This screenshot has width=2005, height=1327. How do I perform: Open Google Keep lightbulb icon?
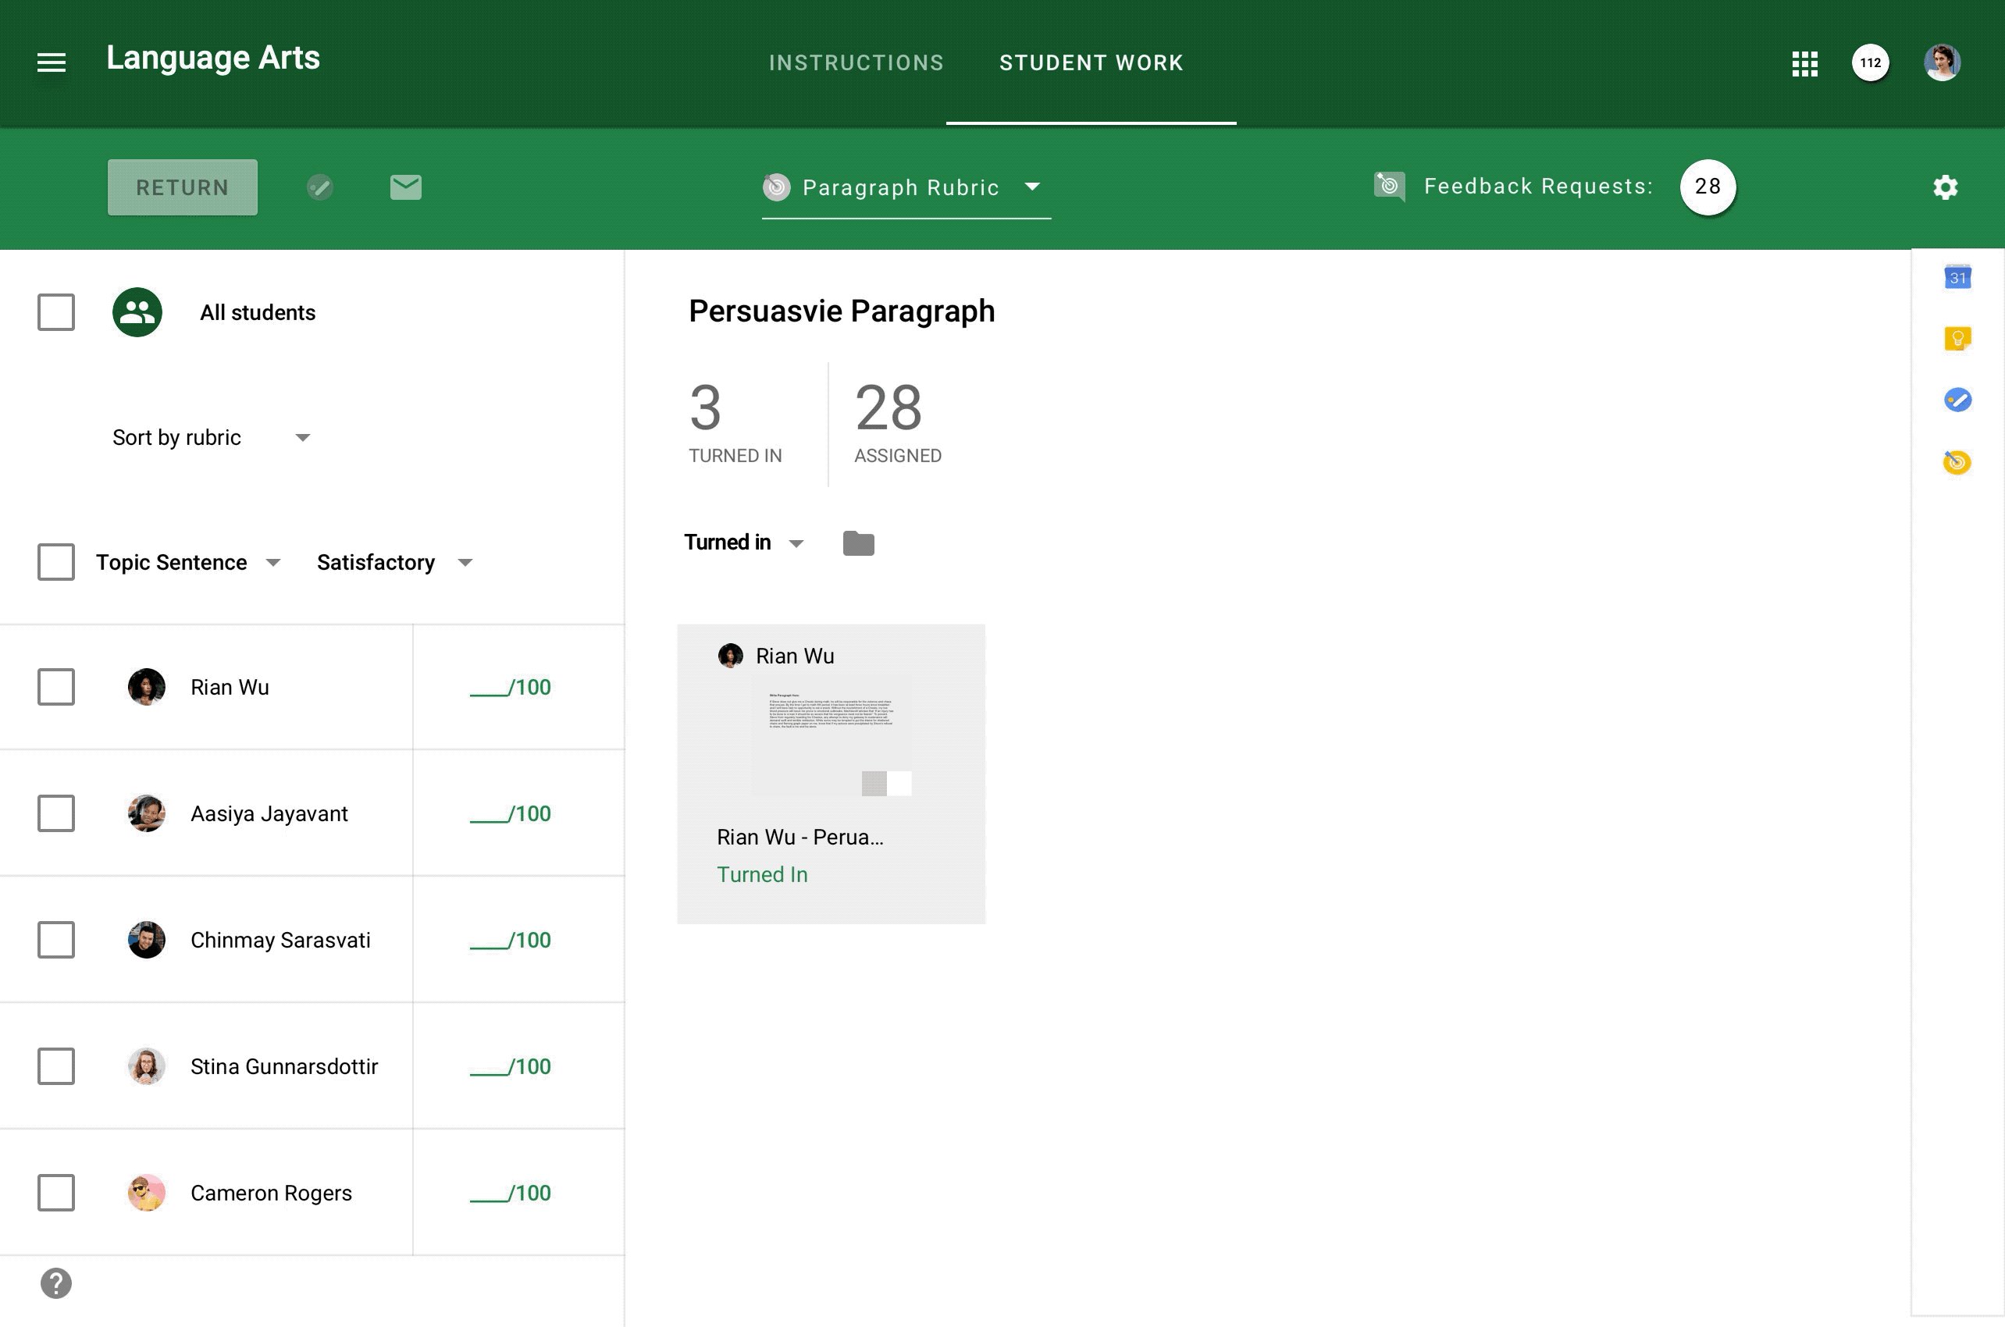pos(1957,339)
